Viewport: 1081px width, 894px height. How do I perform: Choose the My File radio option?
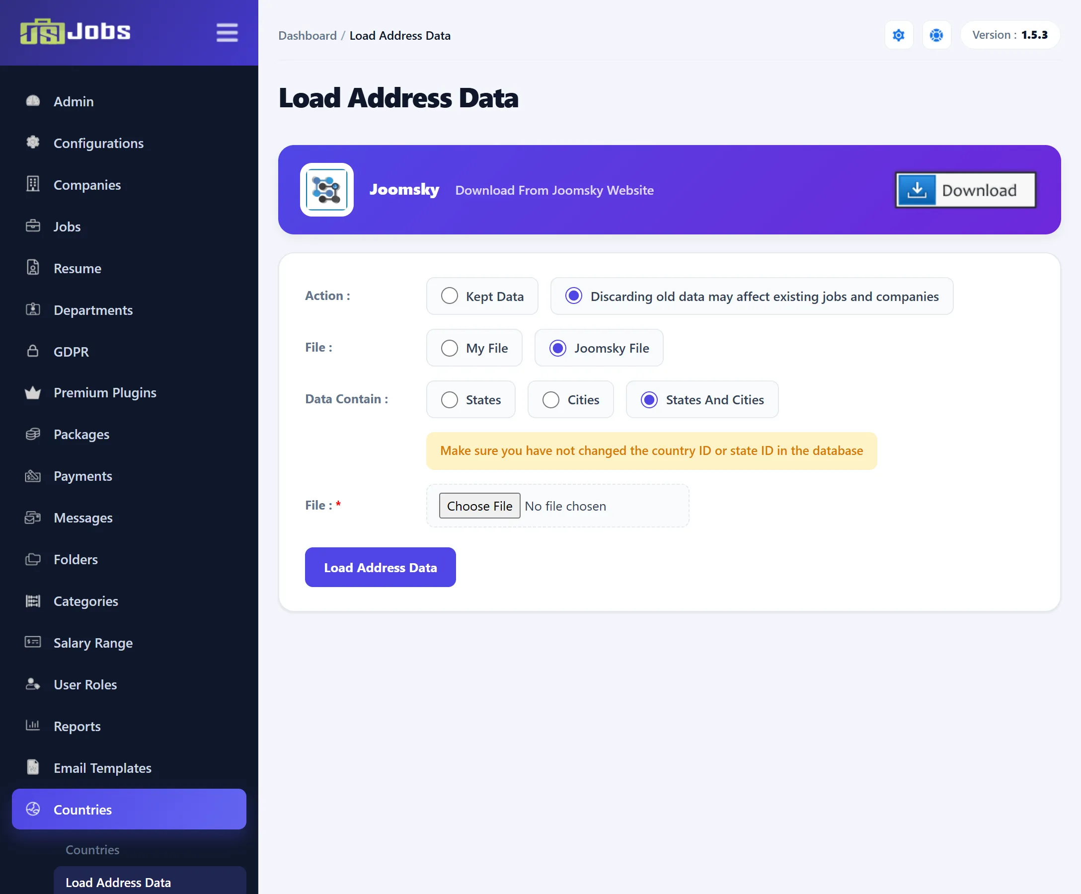[x=474, y=347]
